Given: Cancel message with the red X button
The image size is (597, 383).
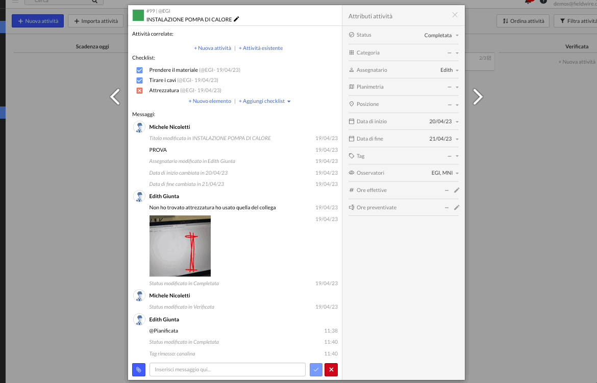Looking at the screenshot, I should coord(331,370).
